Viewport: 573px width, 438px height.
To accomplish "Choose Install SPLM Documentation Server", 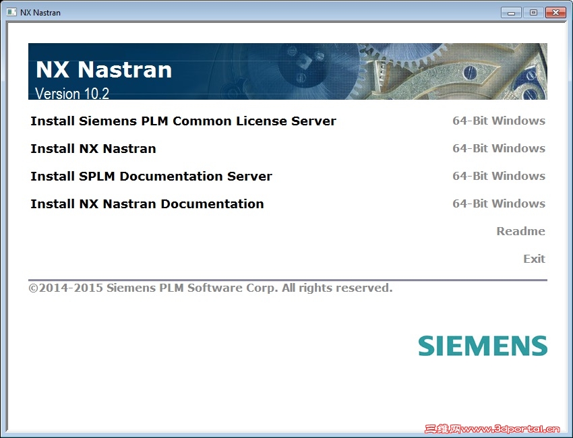I will pos(151,176).
